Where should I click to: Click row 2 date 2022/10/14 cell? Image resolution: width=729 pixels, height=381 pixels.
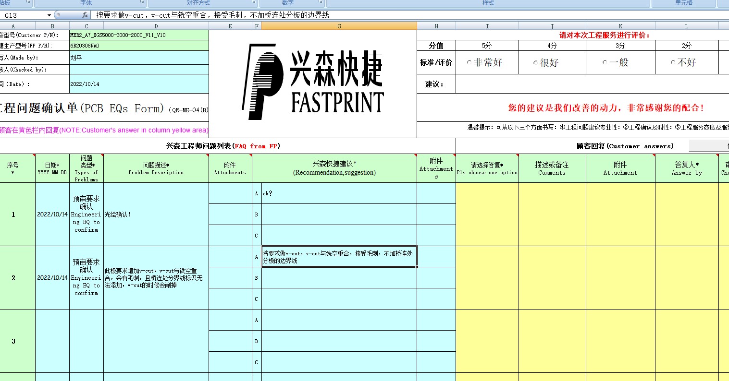tap(52, 278)
